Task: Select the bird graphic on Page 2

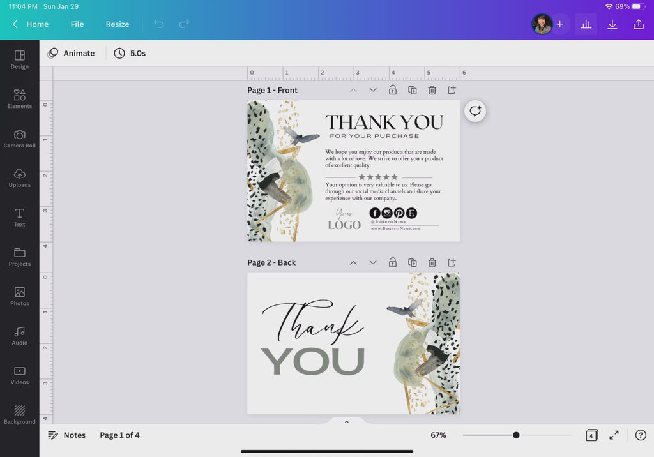Action: click(404, 308)
